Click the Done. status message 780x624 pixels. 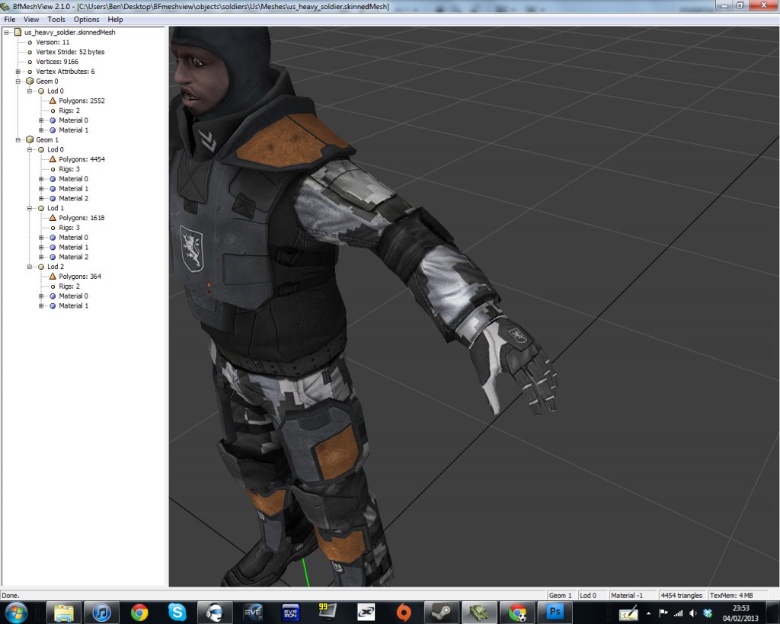(x=10, y=595)
